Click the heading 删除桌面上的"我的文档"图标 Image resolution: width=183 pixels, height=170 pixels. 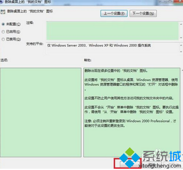[x=30, y=11]
